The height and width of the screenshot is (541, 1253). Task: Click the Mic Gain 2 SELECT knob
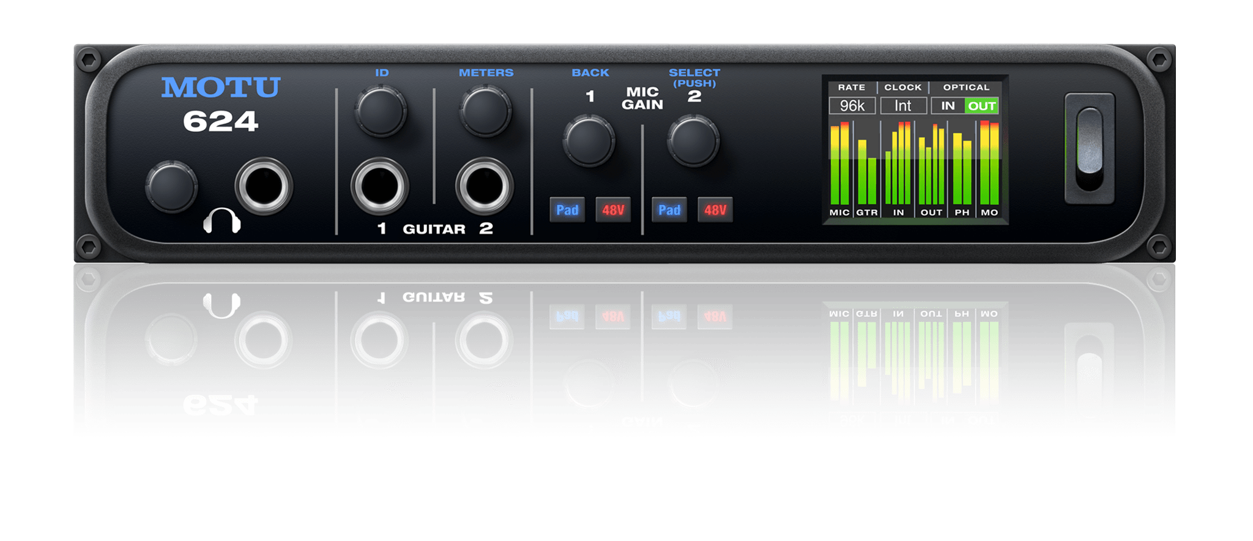pos(693,141)
